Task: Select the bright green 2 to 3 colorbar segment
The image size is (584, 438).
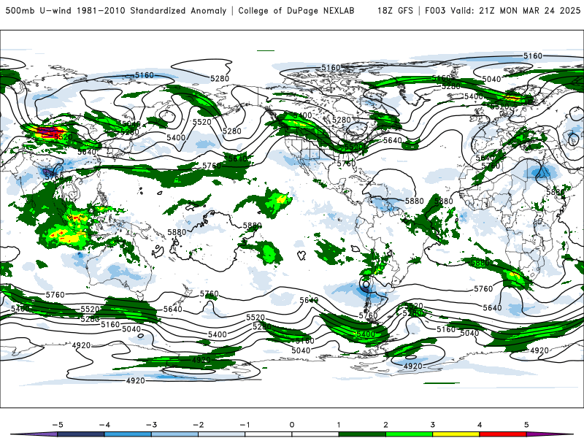Action: coord(410,434)
